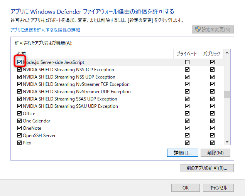
Task: Select the Node.js: Server-side JavaScript row text
Action: 54,62
